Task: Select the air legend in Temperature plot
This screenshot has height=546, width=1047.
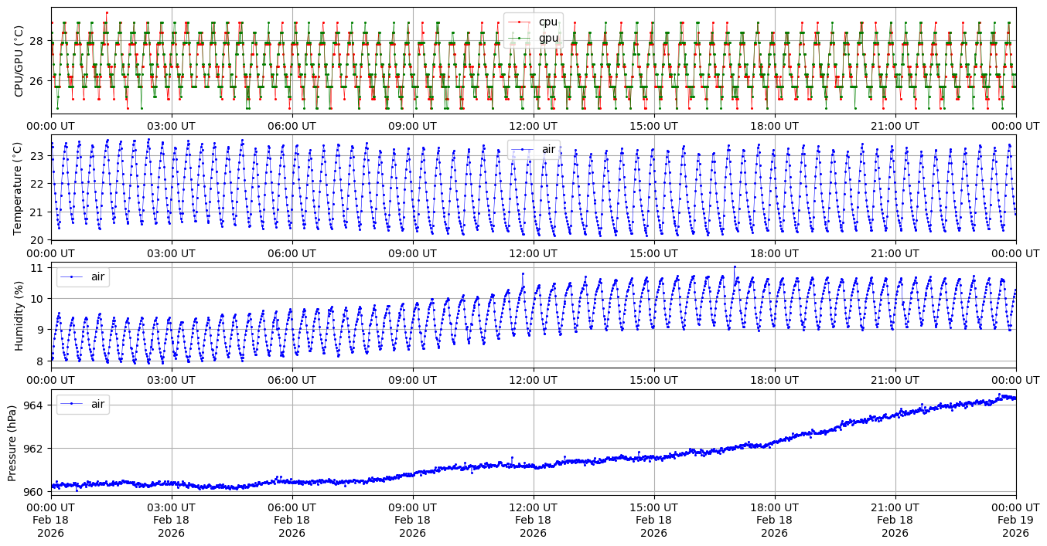Action: click(x=548, y=149)
